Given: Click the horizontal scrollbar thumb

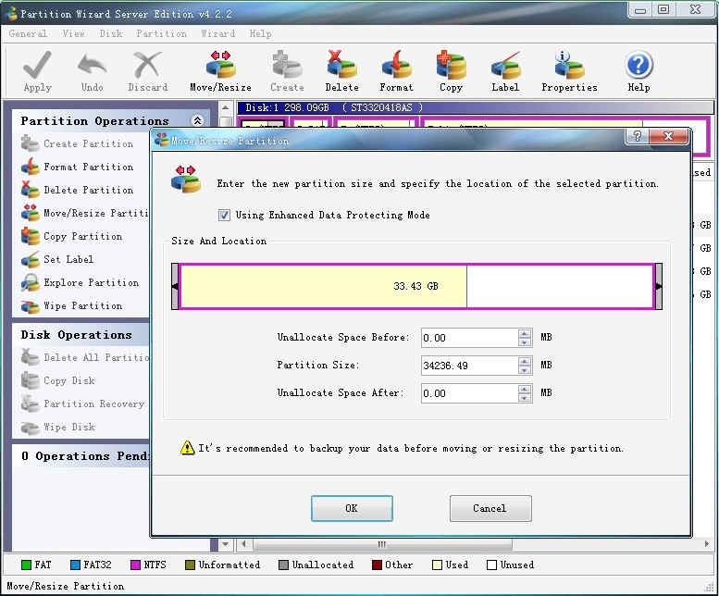Looking at the screenshot, I should [382, 544].
